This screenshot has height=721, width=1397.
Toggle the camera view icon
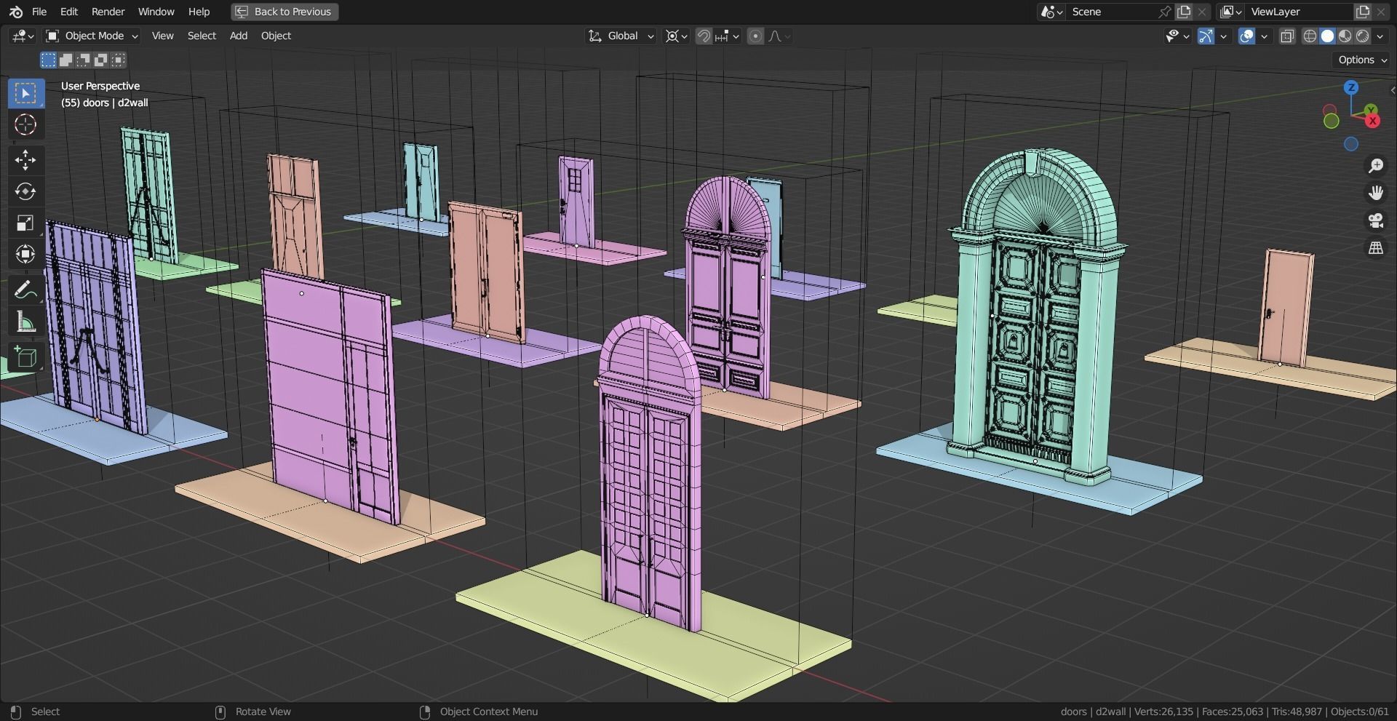pyautogui.click(x=1375, y=220)
